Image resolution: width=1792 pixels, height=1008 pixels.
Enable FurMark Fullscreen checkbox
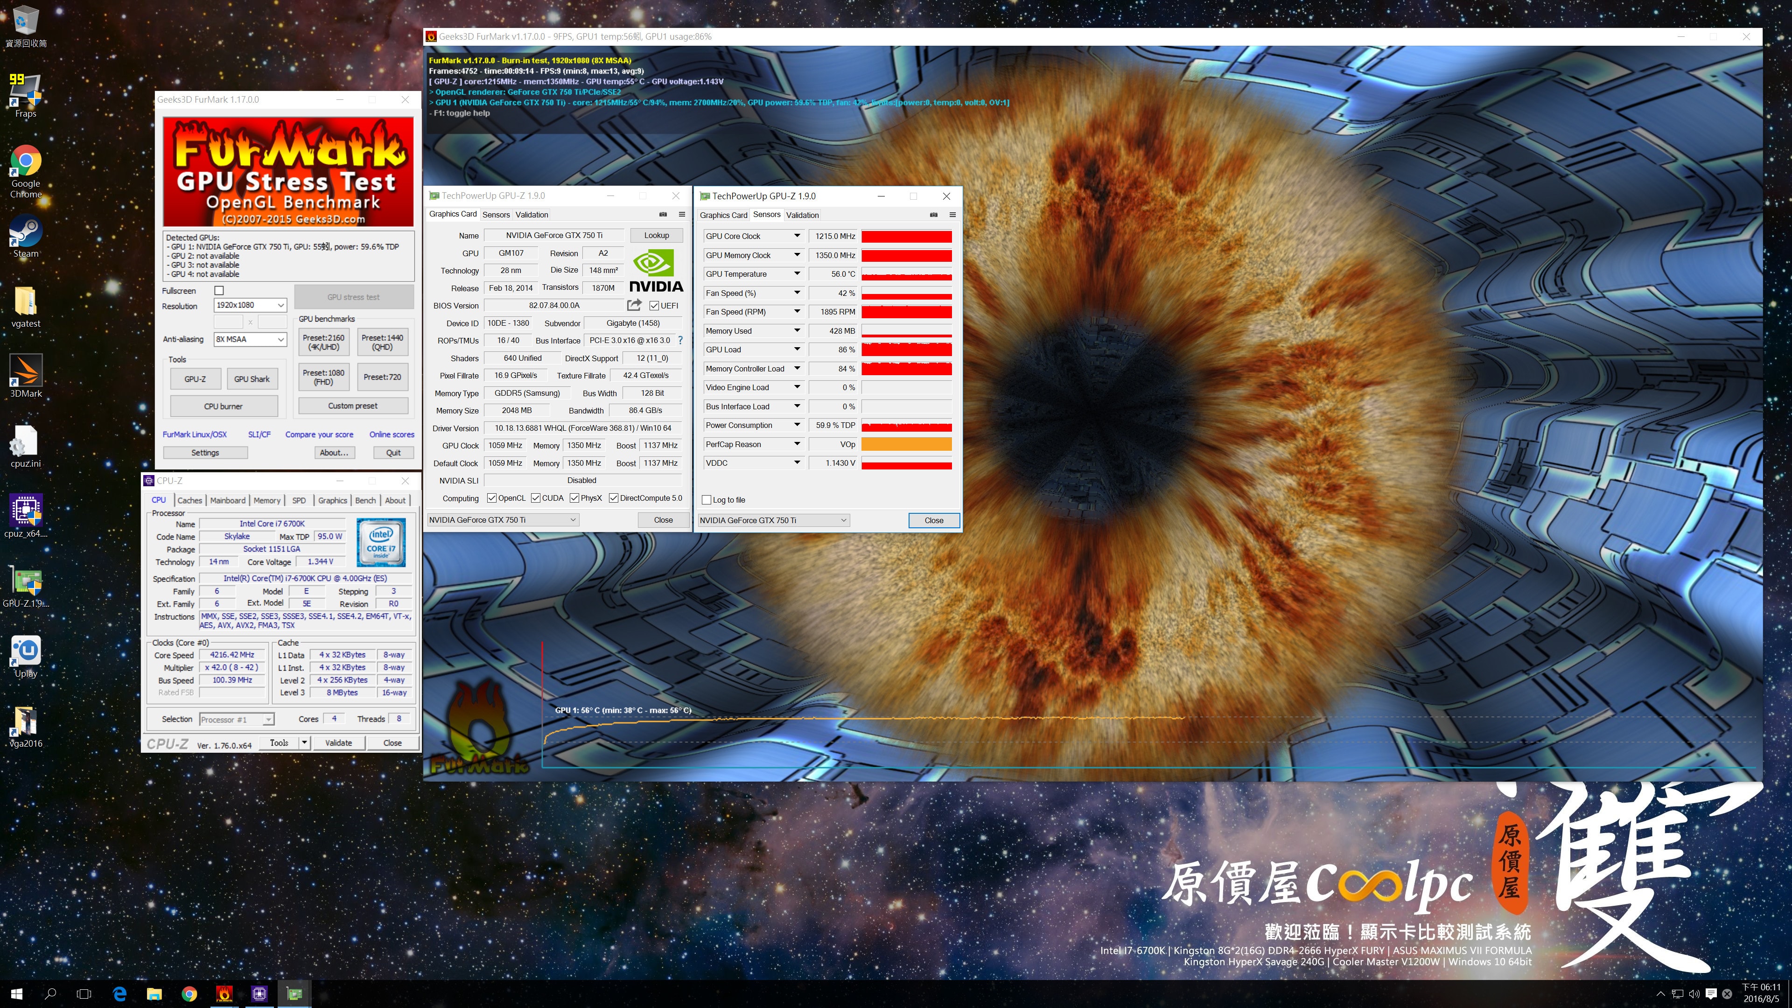pyautogui.click(x=219, y=290)
